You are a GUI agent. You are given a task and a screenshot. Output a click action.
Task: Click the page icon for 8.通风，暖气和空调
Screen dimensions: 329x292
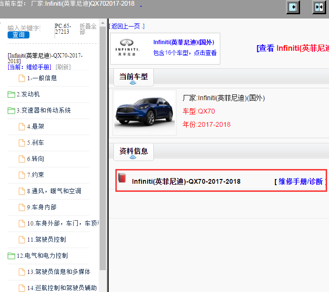pos(22,191)
